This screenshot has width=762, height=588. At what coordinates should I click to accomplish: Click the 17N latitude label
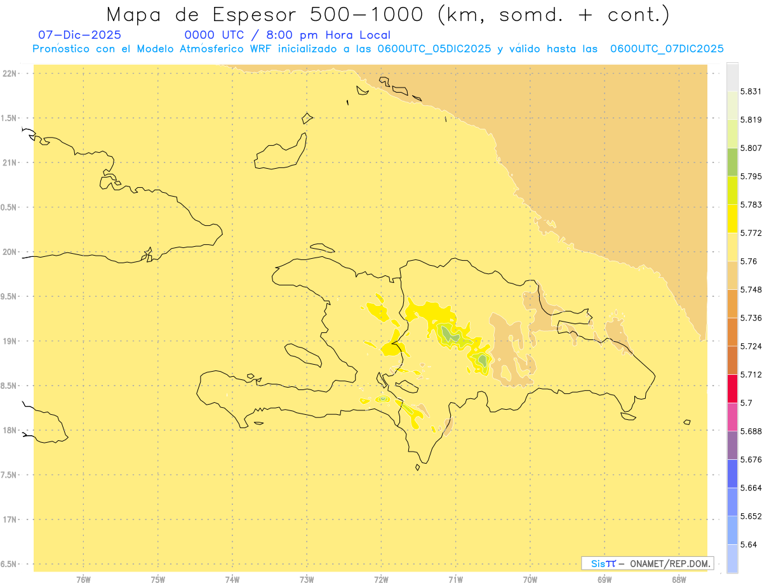tap(10, 519)
